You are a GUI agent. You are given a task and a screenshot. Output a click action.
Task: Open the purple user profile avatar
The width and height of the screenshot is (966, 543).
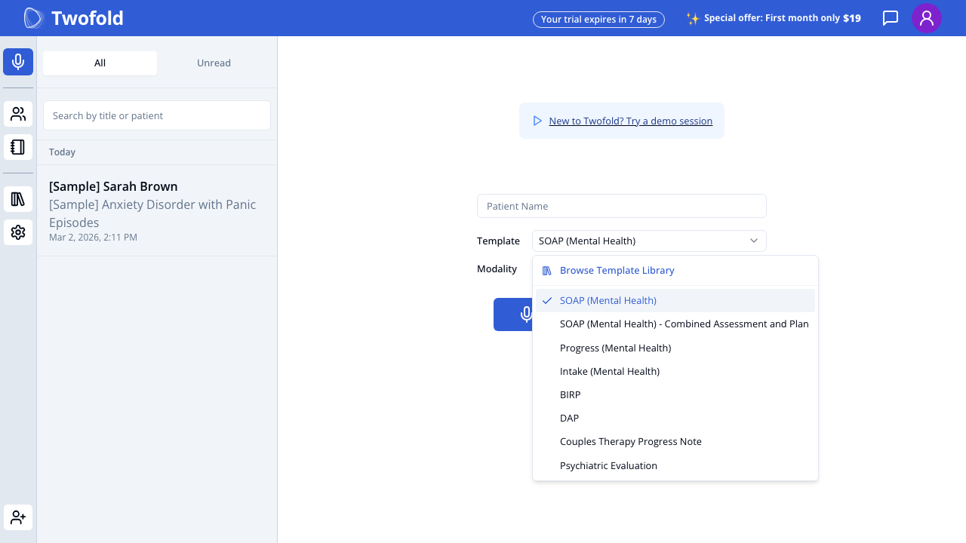[926, 18]
